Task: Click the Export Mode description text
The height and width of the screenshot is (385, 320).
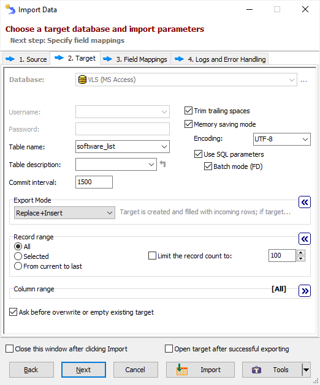Action: click(x=205, y=212)
